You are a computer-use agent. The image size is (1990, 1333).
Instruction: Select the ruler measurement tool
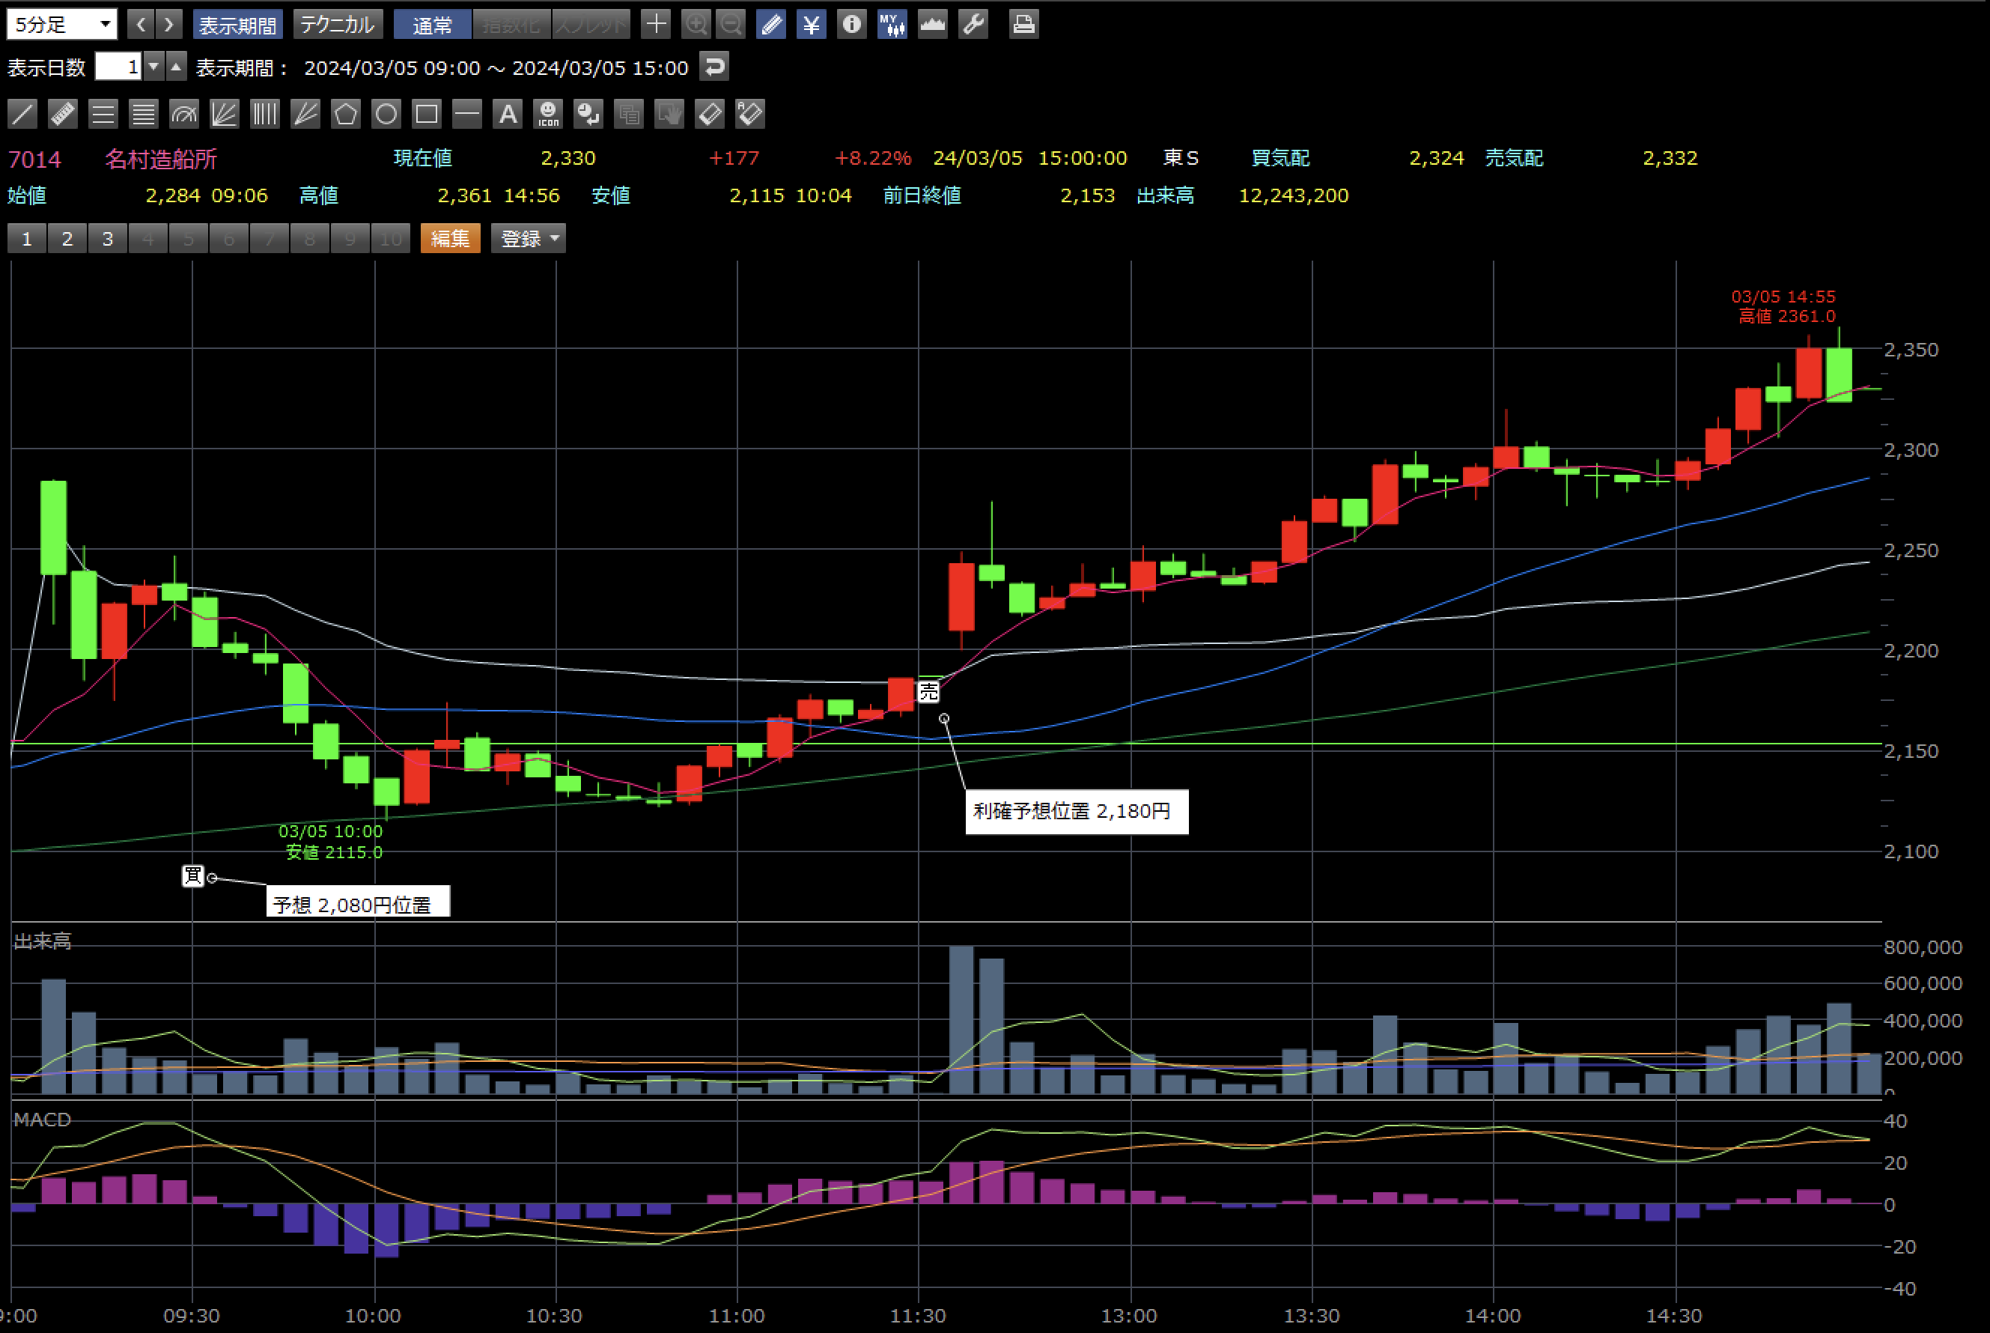[x=63, y=114]
